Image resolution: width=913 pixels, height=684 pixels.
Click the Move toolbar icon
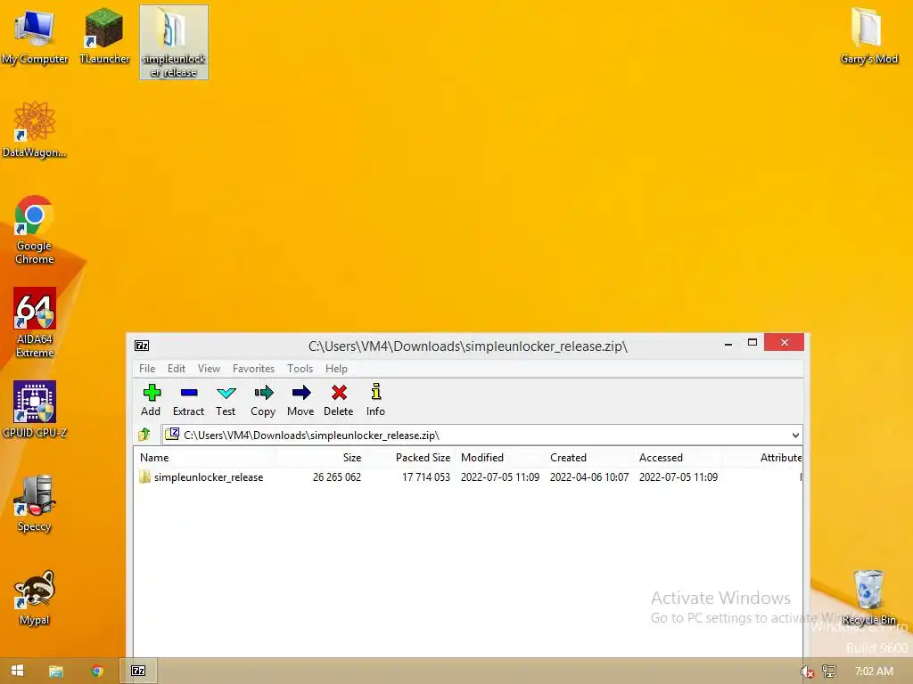pyautogui.click(x=301, y=393)
